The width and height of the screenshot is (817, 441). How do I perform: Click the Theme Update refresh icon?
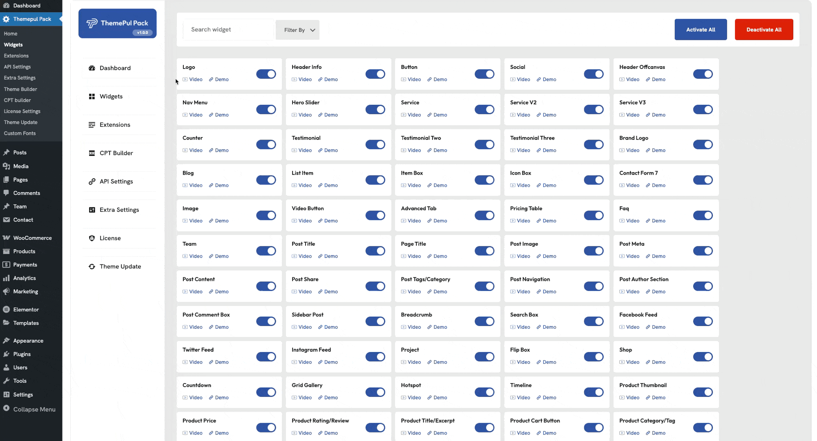tap(92, 266)
